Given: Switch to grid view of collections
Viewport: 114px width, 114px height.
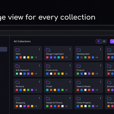Looking at the screenshot, I should (x=99, y=41).
